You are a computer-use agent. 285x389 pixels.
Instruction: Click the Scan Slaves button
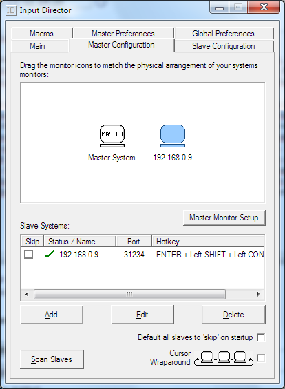click(52, 359)
